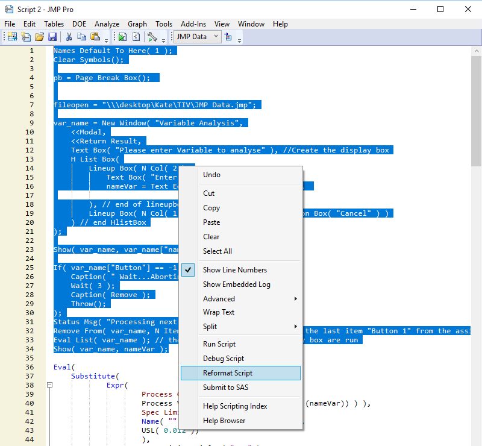Click the vertical scrollbar thumb
Viewport: 482px width, 446px height.
point(476,111)
